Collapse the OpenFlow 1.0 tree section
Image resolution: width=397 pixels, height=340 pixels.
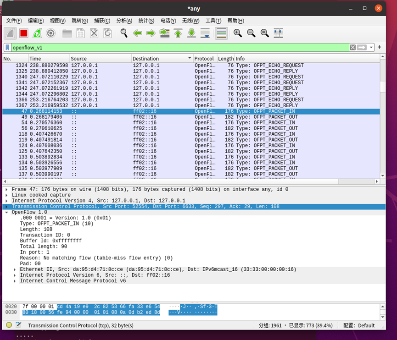pos(6,212)
